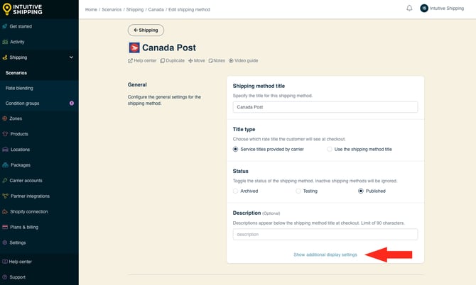Click the Products shirt icon
This screenshot has height=285, width=476.
(5, 134)
